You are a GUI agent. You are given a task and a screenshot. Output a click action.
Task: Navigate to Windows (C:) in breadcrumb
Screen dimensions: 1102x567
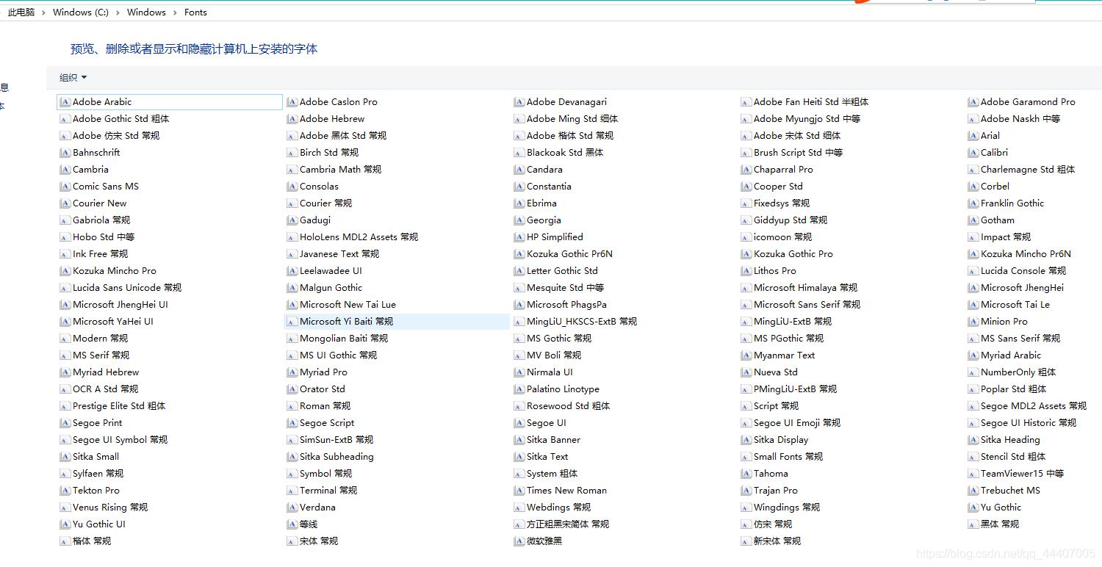[x=81, y=12]
